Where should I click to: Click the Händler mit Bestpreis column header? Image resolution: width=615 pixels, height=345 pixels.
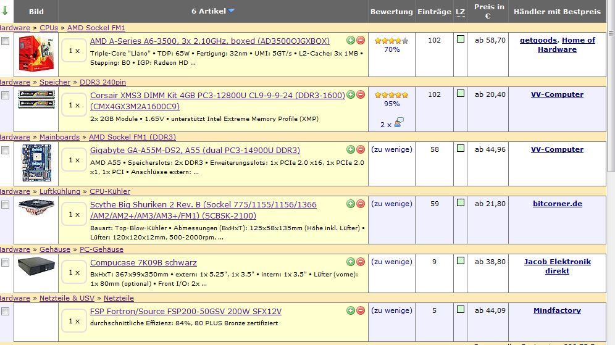click(x=557, y=12)
